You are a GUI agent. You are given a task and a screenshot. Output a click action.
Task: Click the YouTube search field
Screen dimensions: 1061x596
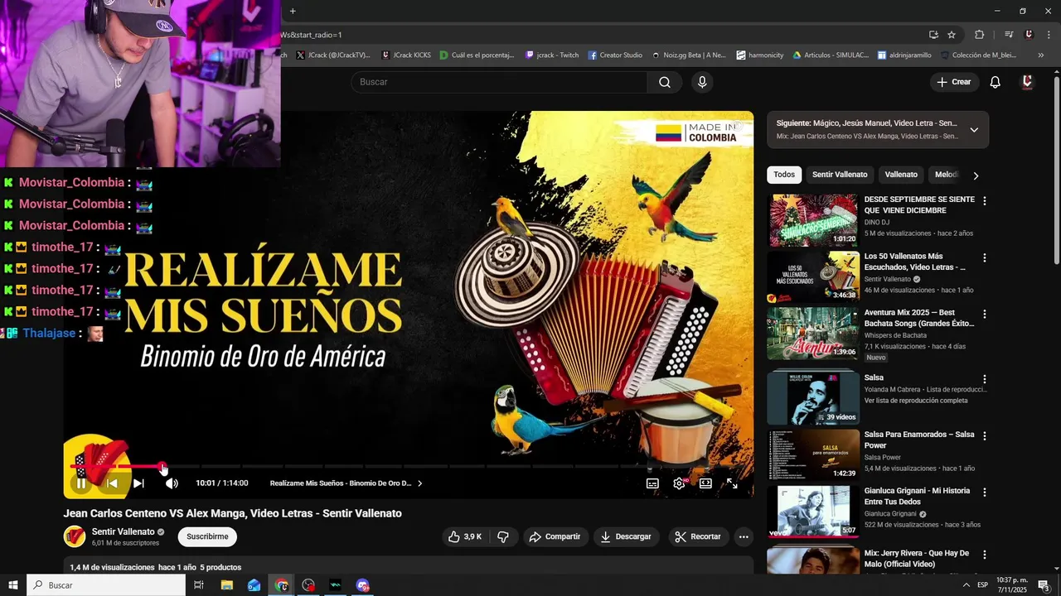click(x=499, y=82)
